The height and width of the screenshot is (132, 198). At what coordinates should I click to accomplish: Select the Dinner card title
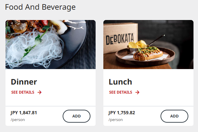coord(24,82)
